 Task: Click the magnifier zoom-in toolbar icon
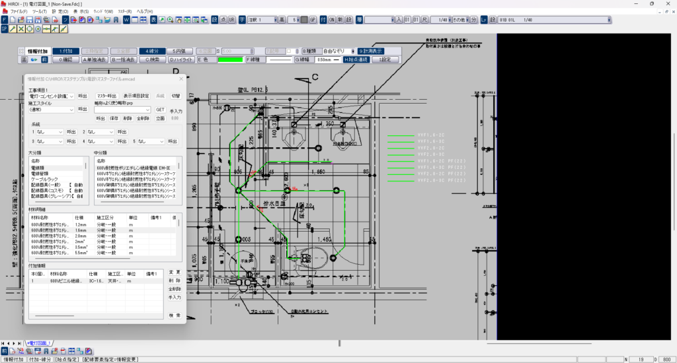pyautogui.click(x=171, y=20)
